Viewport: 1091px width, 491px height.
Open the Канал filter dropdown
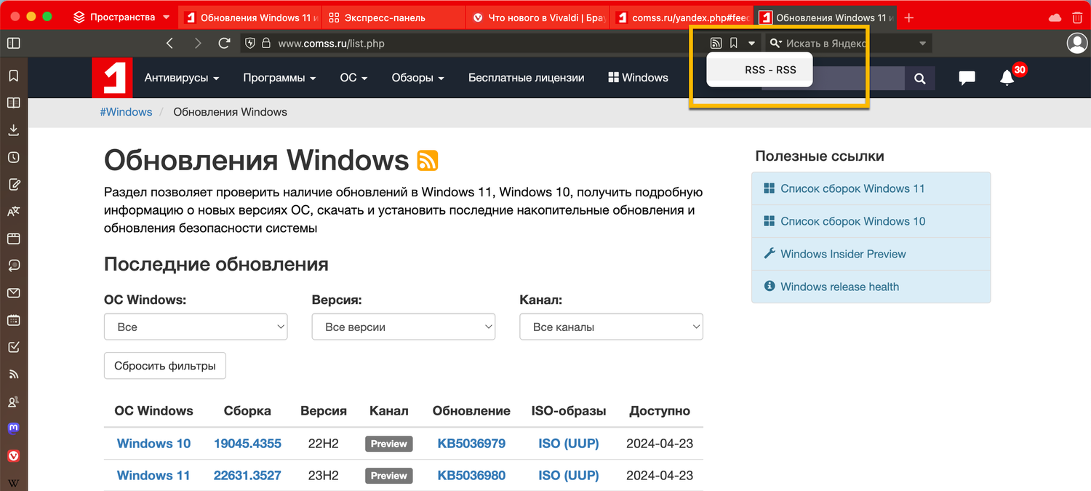point(611,327)
